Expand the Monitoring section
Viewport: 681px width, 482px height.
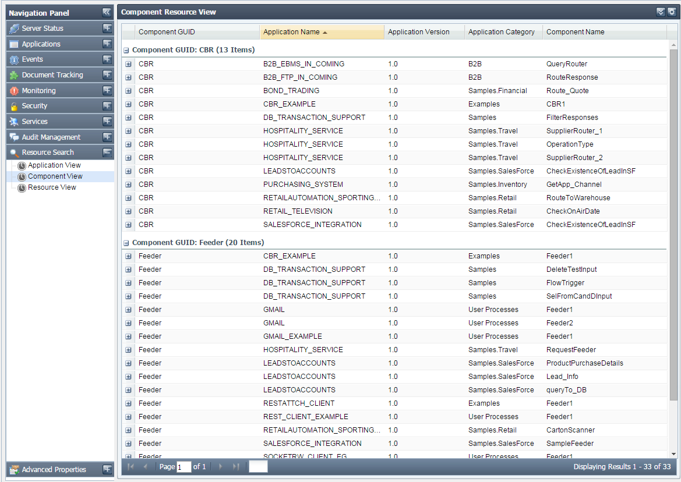pos(107,90)
